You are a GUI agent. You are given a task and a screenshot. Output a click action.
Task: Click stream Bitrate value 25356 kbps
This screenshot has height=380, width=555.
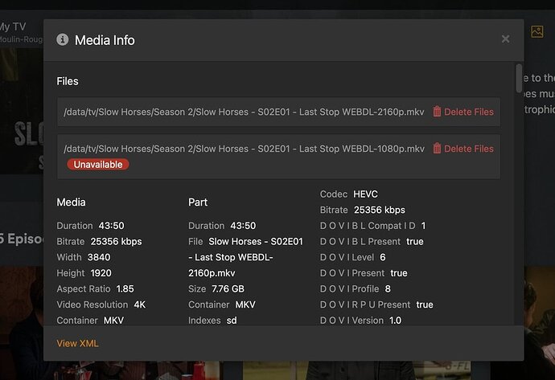pyautogui.click(x=380, y=210)
